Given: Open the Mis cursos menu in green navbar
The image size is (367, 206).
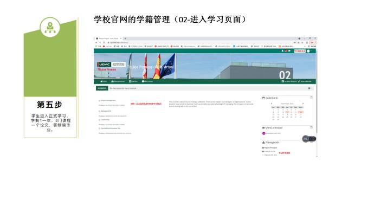Looking at the screenshot, I should pos(147,81).
